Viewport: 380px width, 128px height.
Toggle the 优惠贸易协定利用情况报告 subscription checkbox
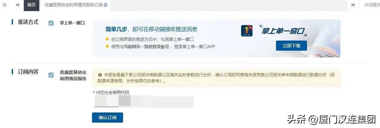[51, 75]
